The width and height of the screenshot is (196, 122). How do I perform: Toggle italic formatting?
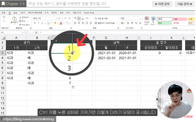tap(39, 23)
